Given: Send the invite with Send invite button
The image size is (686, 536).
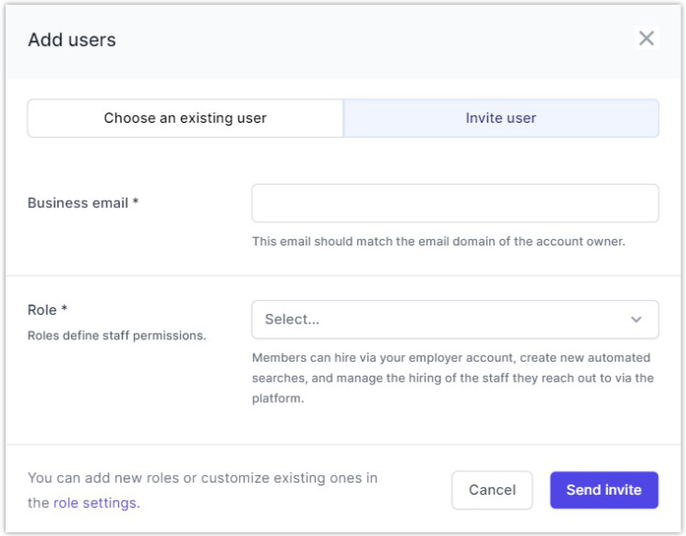Looking at the screenshot, I should pyautogui.click(x=604, y=490).
